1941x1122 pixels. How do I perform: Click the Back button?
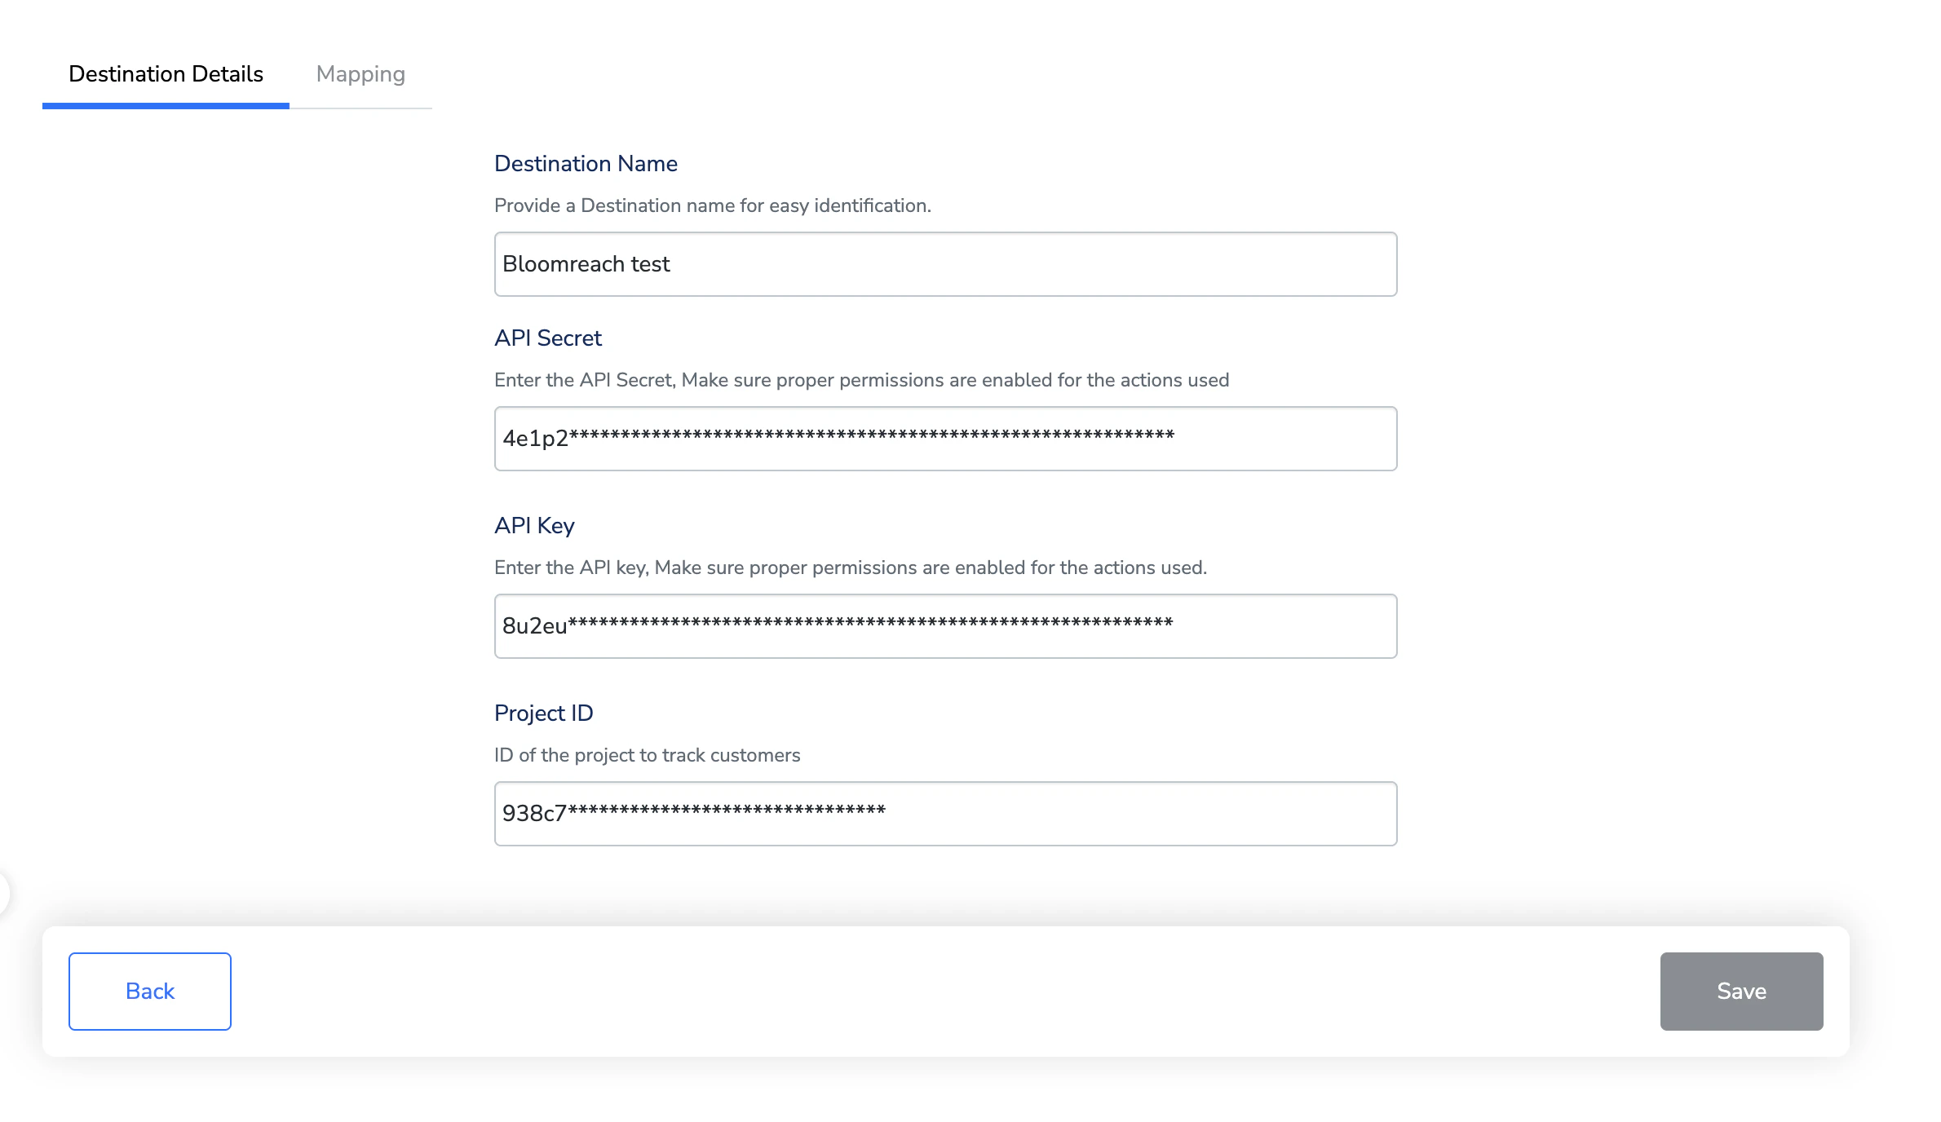(x=150, y=991)
